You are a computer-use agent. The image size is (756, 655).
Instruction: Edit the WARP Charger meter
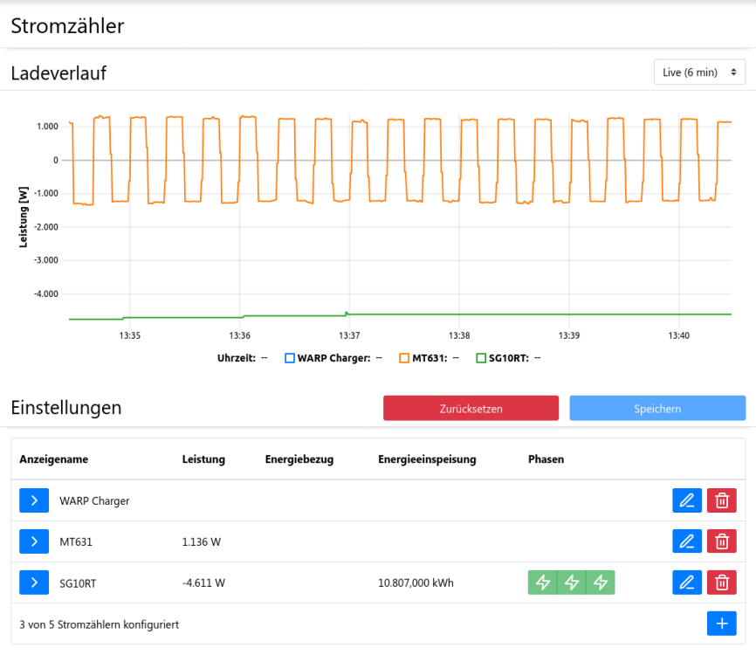click(x=686, y=500)
